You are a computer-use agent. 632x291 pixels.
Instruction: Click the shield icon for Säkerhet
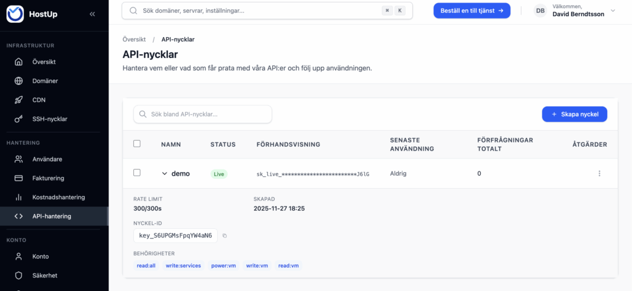point(19,276)
